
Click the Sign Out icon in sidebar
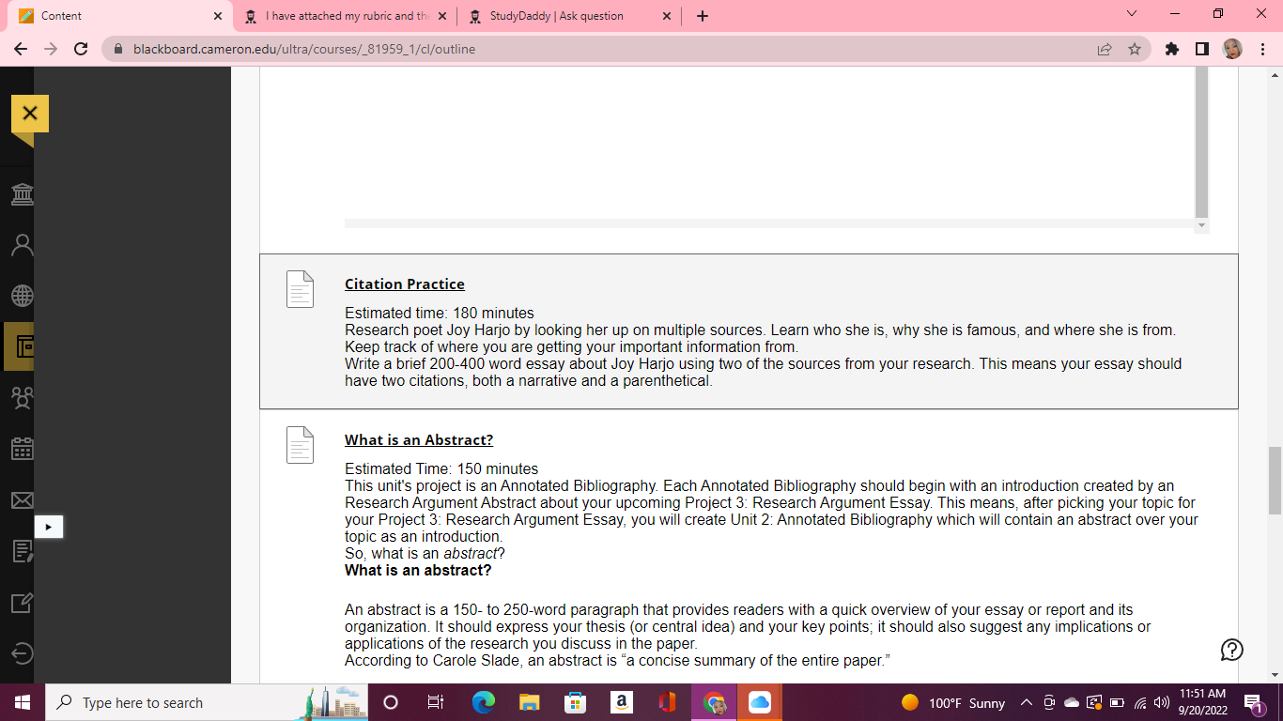click(23, 653)
